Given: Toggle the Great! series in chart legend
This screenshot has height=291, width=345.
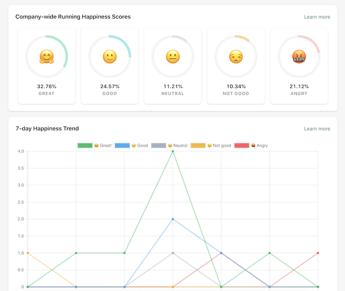Looking at the screenshot, I should click(95, 146).
